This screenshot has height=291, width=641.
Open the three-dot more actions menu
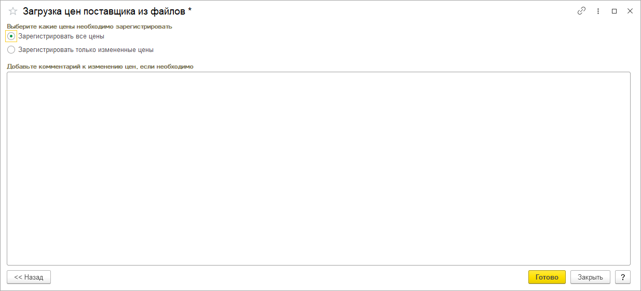598,11
